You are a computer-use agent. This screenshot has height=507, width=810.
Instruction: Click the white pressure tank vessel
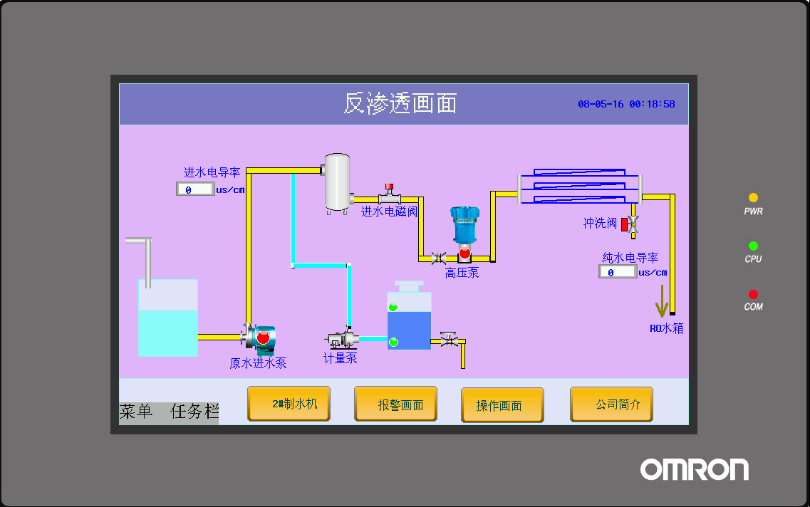(x=338, y=184)
